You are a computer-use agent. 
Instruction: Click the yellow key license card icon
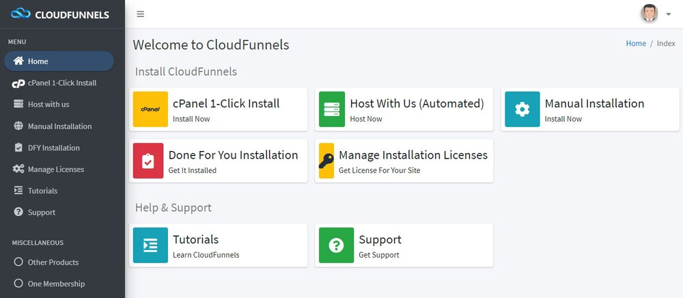(326, 161)
